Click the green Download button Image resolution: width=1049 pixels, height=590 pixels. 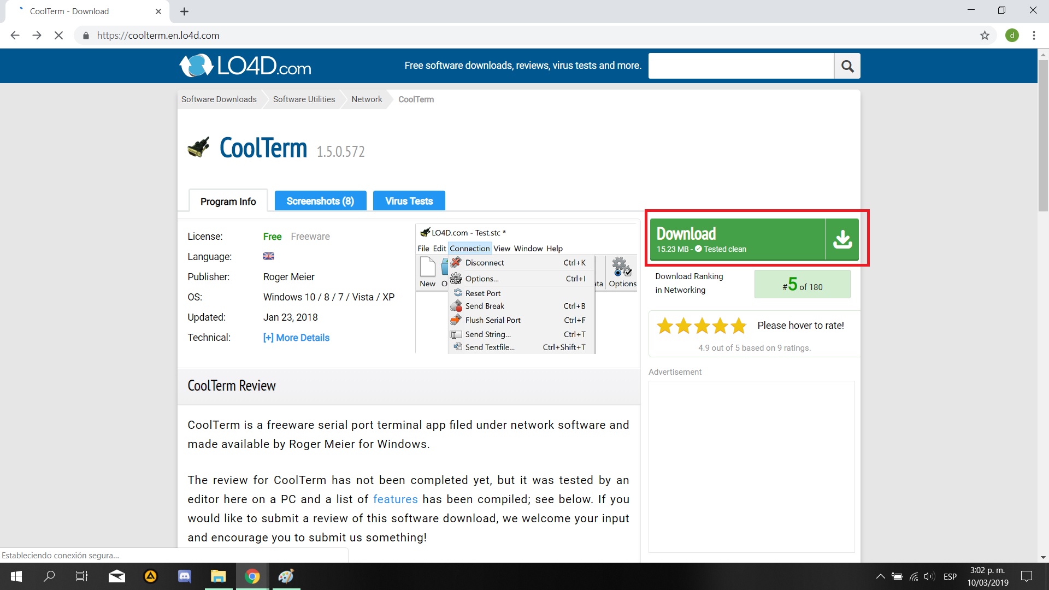click(738, 239)
